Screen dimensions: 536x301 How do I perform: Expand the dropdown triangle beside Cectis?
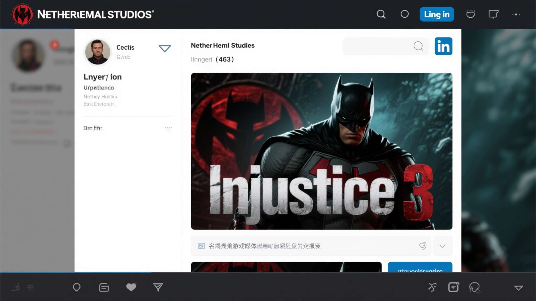[x=165, y=48]
